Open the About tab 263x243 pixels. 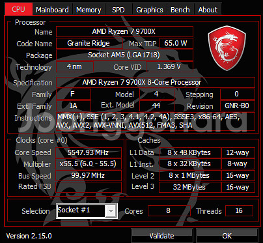[x=208, y=10]
